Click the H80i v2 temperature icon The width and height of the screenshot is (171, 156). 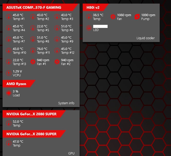tap(89, 17)
